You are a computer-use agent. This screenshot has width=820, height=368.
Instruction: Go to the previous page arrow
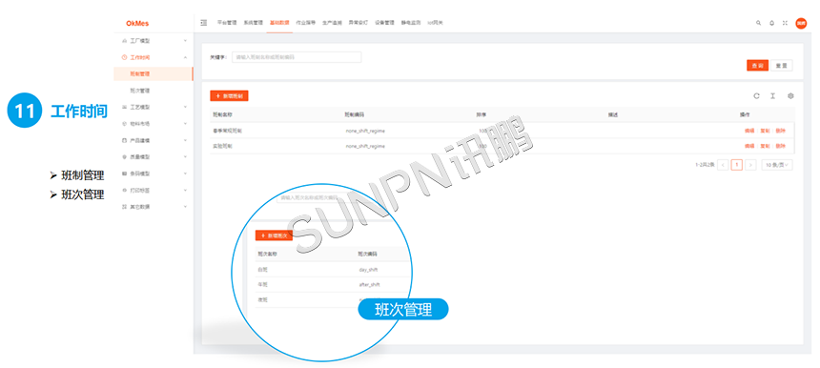(x=724, y=165)
